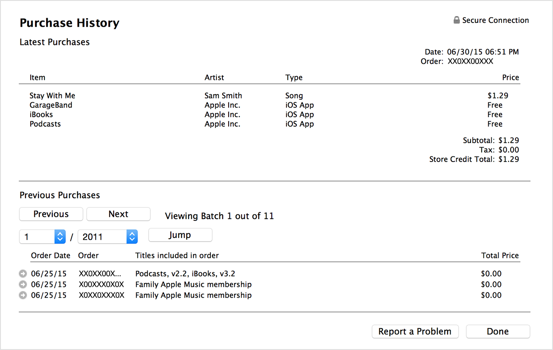
Task: Click Report a Problem
Action: pos(415,331)
